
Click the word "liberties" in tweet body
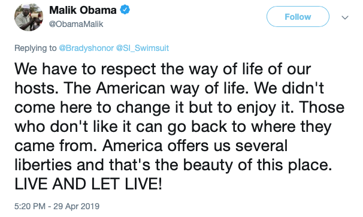[x=43, y=165]
